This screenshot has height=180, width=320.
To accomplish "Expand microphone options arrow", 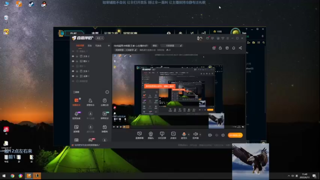I will pyautogui.click(x=188, y=134).
